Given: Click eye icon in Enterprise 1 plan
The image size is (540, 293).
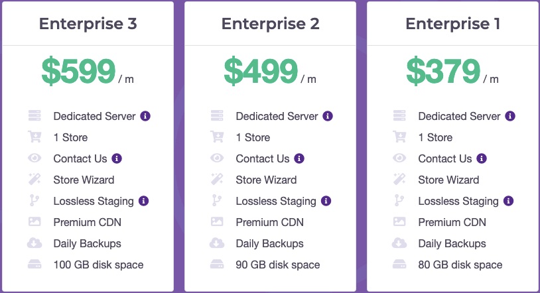Looking at the screenshot, I should [x=399, y=158].
